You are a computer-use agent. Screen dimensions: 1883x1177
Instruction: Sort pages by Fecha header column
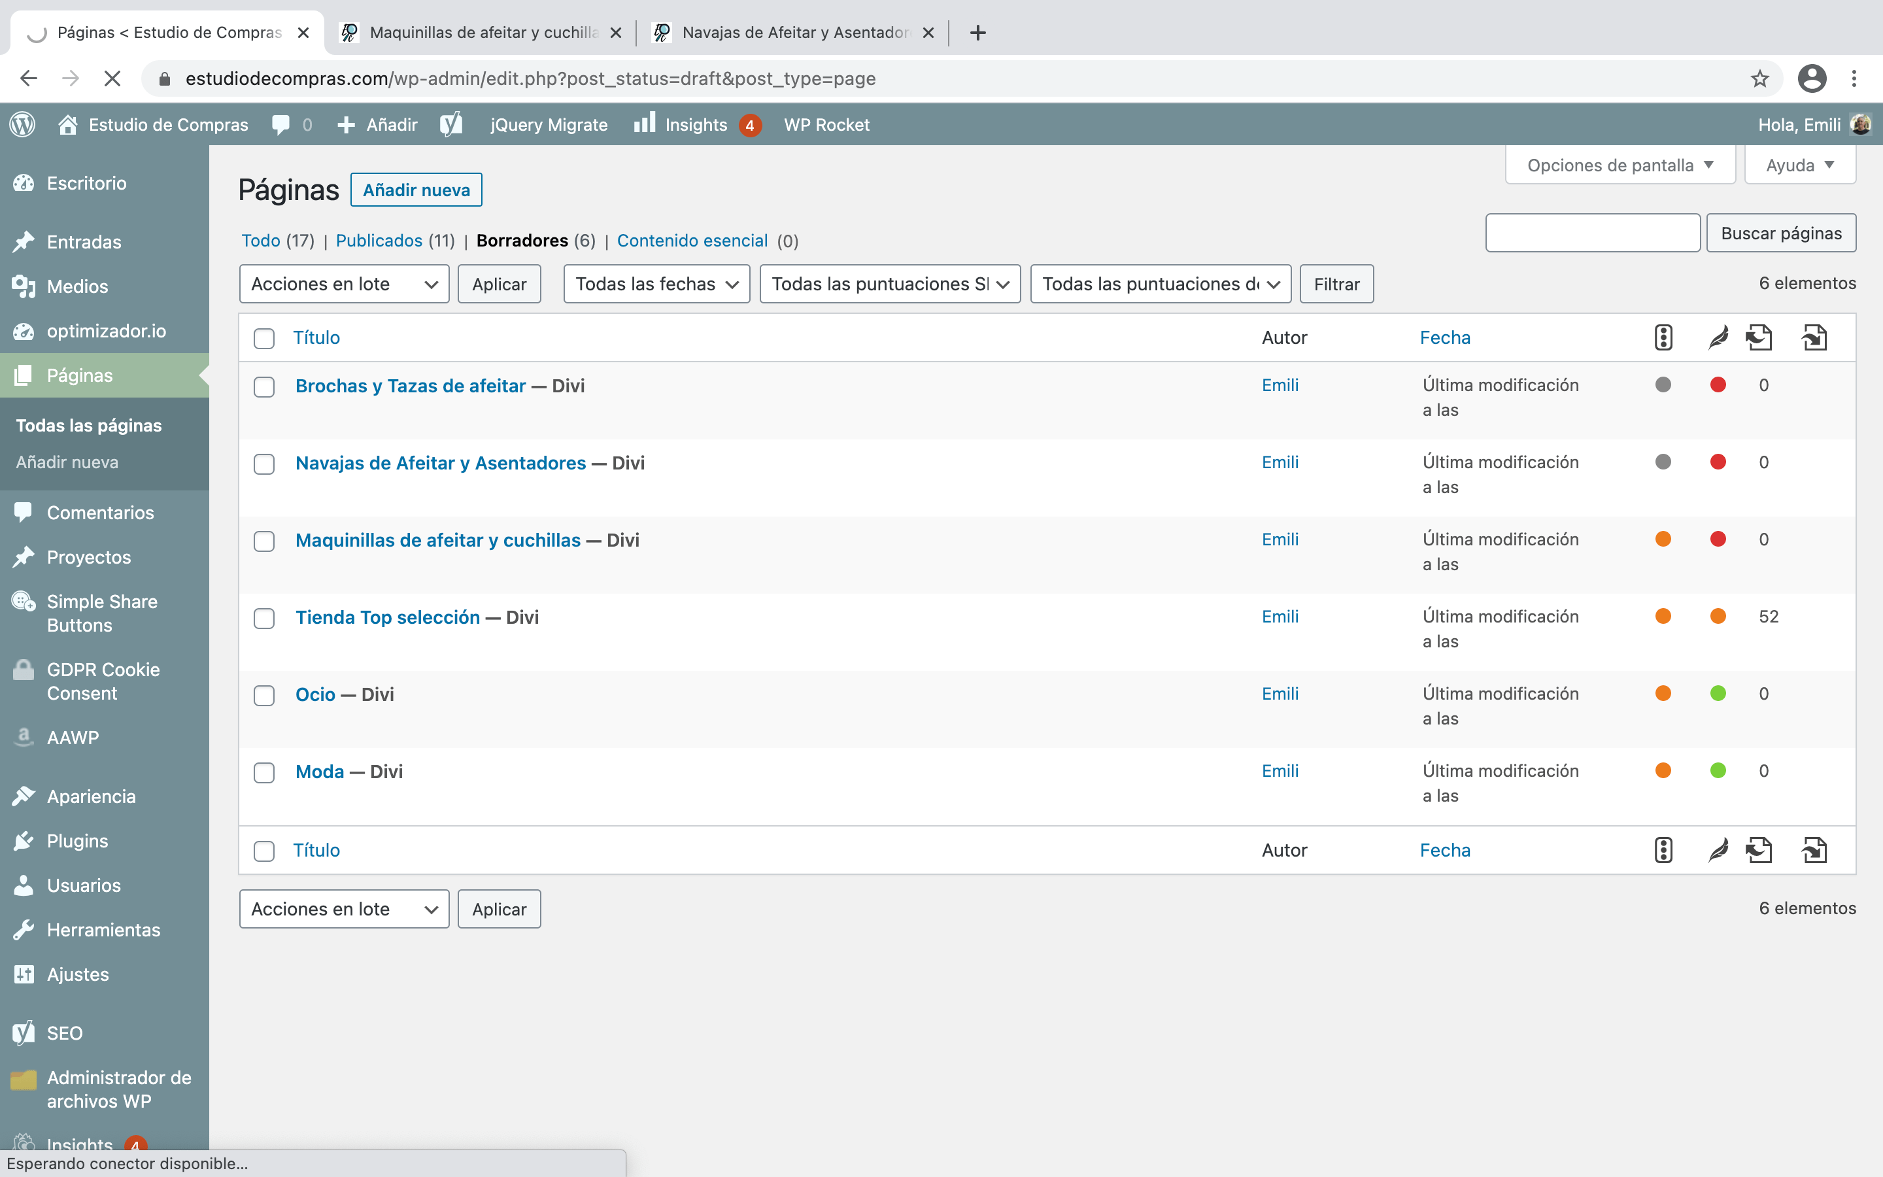click(x=1445, y=337)
